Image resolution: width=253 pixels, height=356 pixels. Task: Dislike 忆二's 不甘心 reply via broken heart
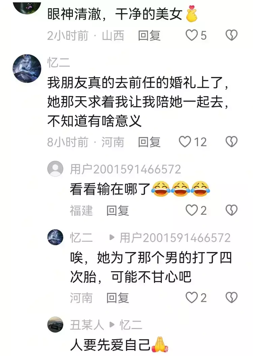tap(231, 298)
